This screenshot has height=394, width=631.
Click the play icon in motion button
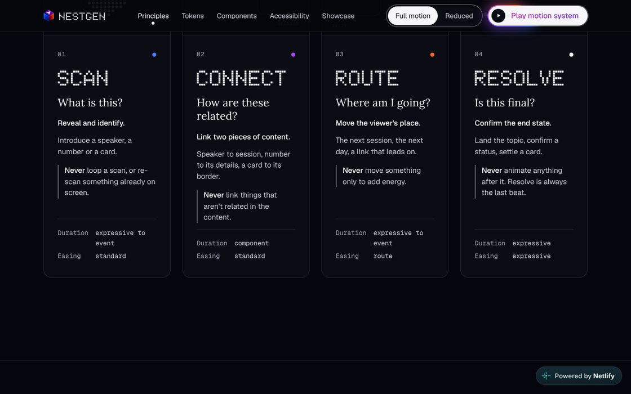pyautogui.click(x=498, y=16)
